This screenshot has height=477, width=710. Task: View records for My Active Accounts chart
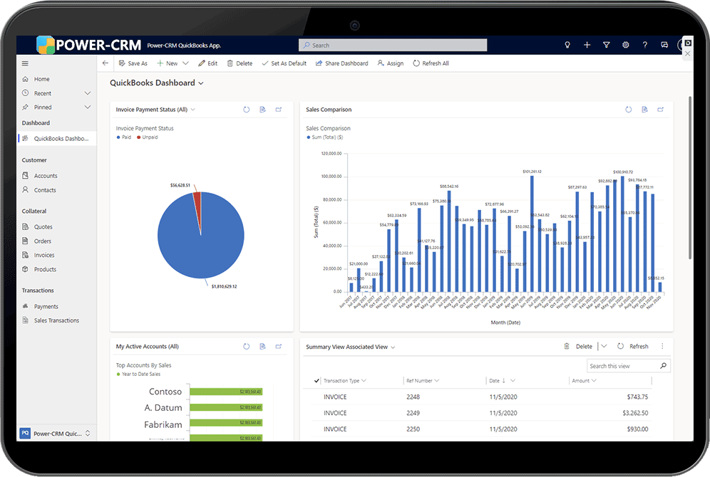[262, 346]
